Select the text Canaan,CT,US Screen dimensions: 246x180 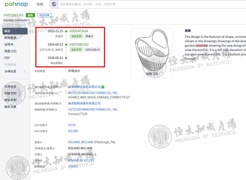point(77,114)
